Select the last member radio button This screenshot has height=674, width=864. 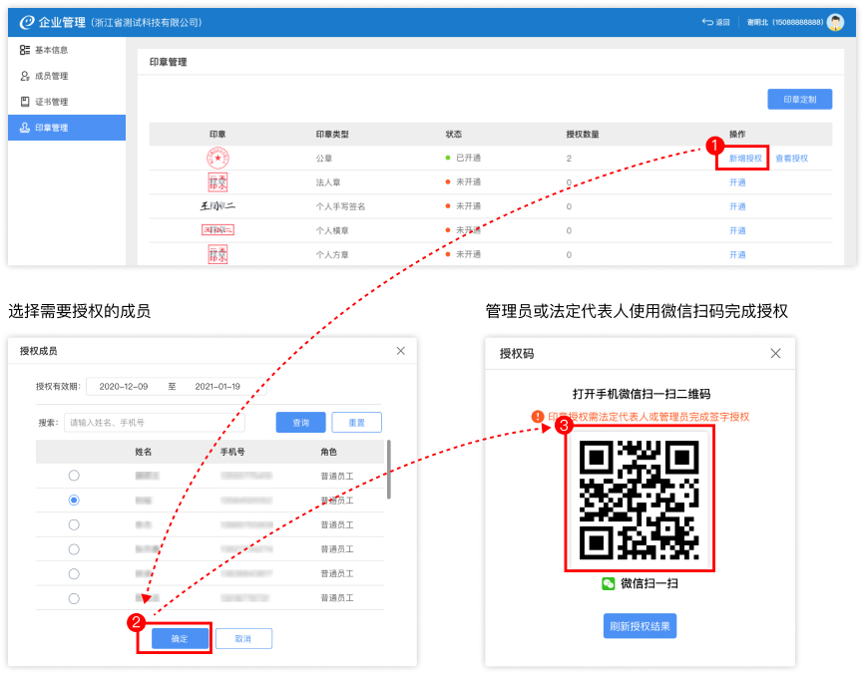[x=74, y=598]
